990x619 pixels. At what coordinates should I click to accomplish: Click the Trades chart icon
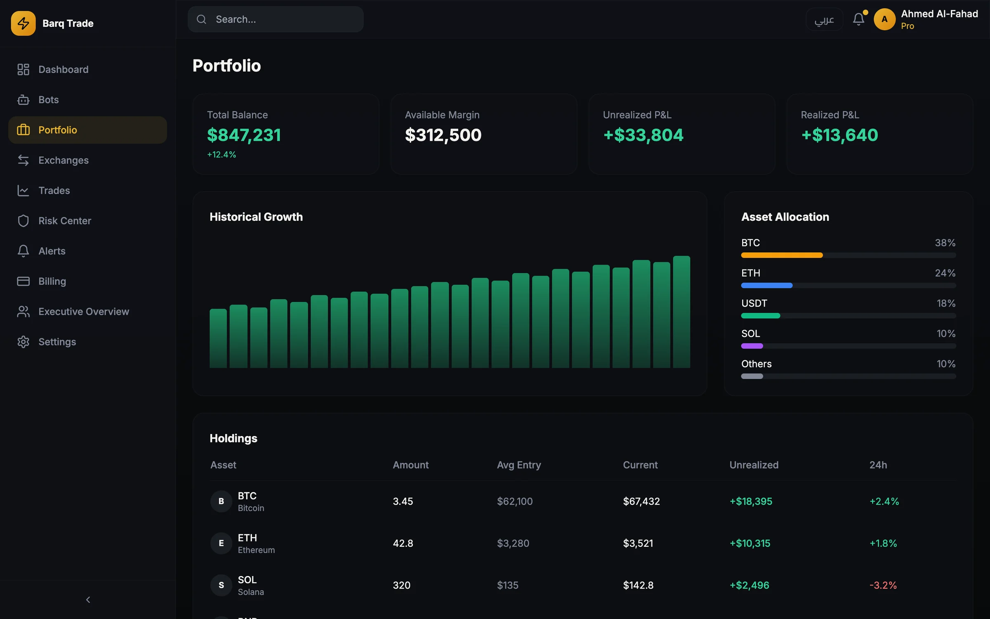point(23,190)
